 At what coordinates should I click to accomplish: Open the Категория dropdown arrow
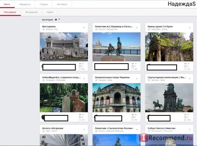point(59,19)
